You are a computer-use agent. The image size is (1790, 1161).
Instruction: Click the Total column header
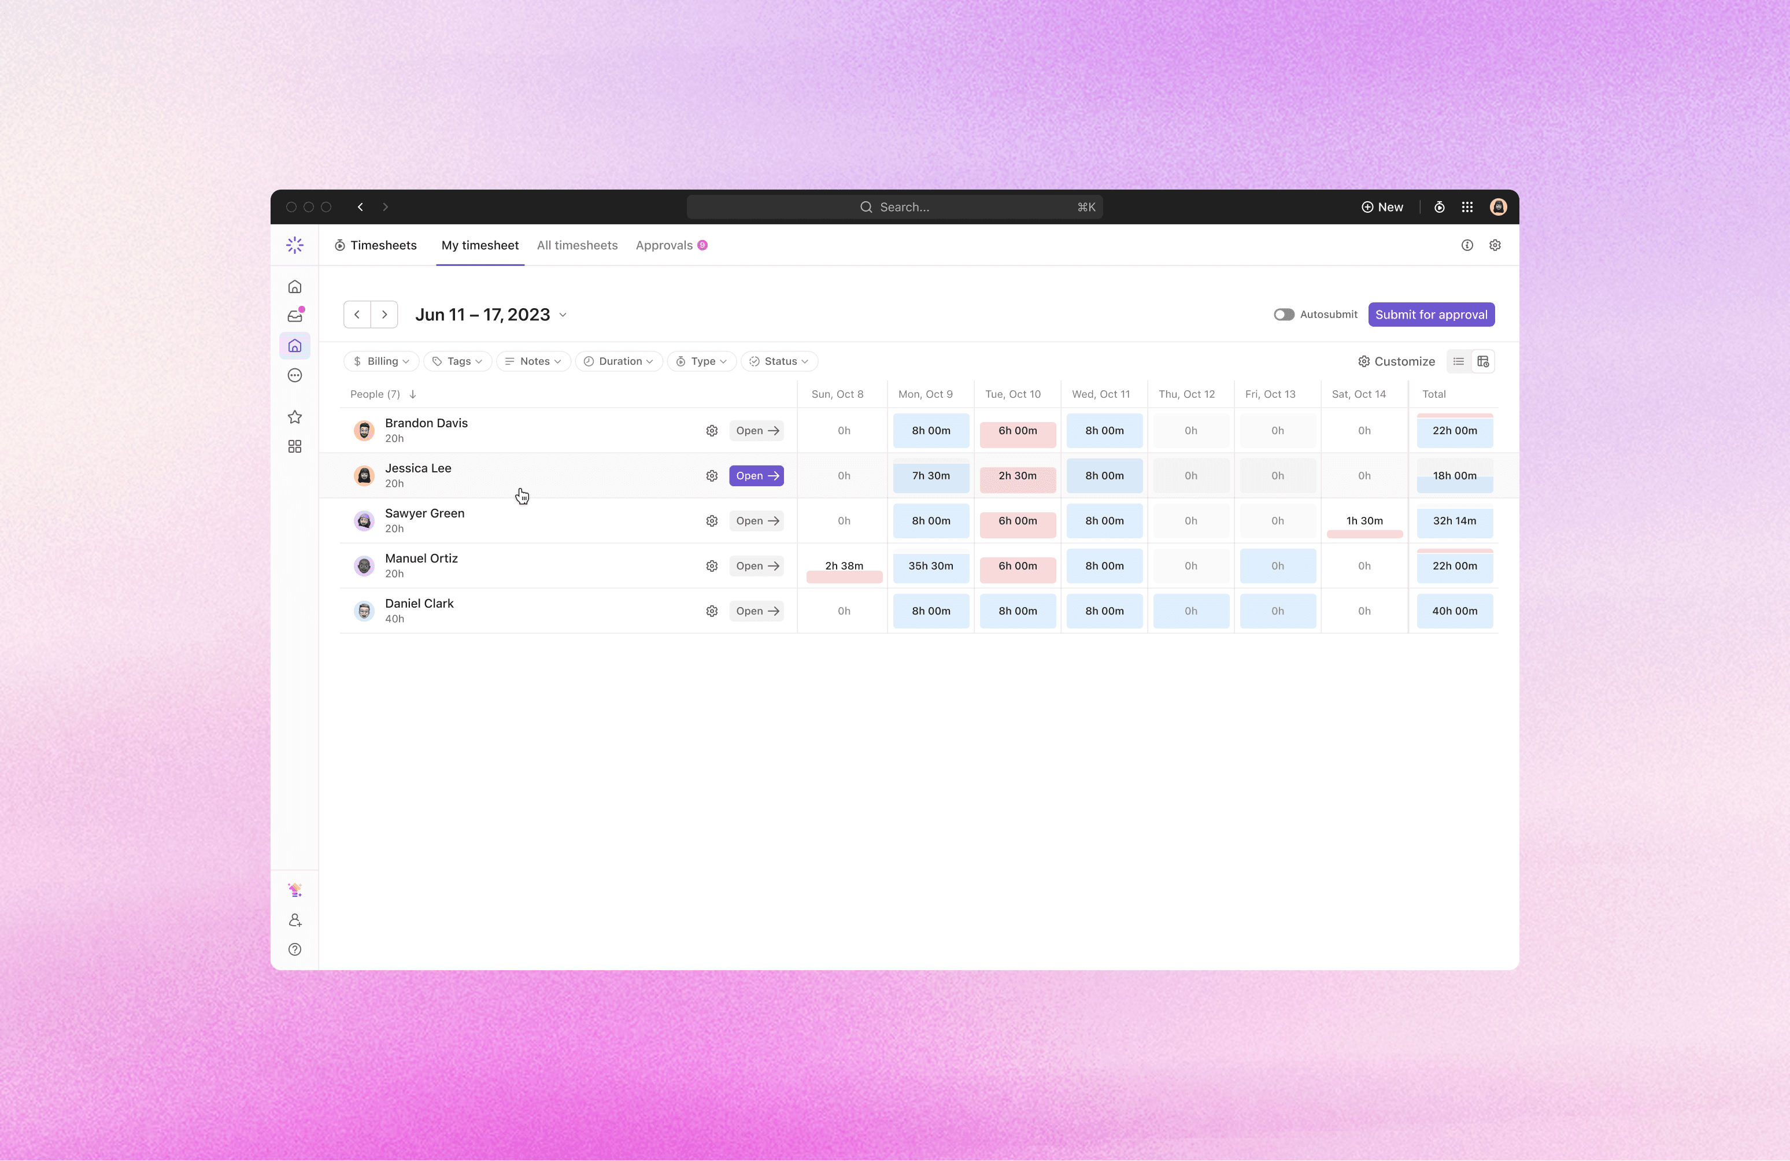pos(1433,394)
